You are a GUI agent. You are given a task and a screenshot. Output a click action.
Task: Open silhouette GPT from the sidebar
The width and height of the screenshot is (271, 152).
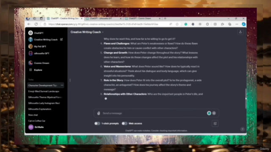point(41,53)
